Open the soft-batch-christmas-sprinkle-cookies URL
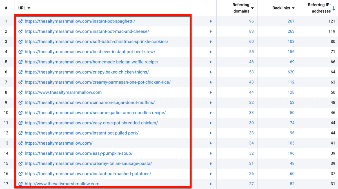The image size is (338, 189). (97, 42)
